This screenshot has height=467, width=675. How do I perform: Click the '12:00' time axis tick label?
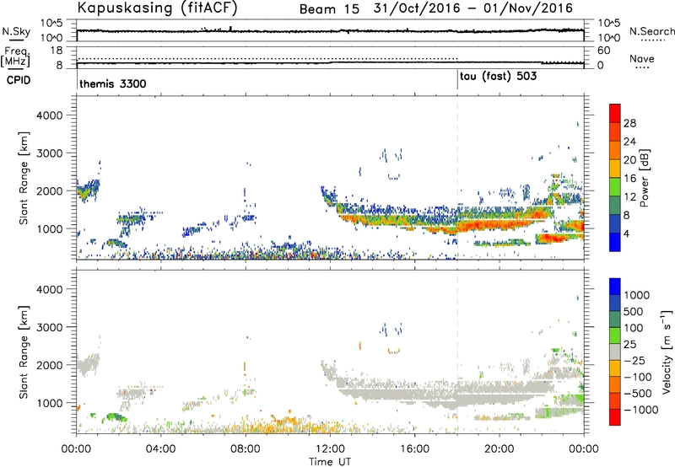point(330,449)
